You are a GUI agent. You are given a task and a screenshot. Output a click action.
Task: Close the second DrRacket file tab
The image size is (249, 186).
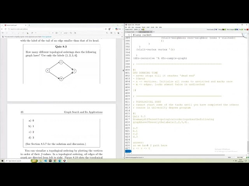(151, 32)
